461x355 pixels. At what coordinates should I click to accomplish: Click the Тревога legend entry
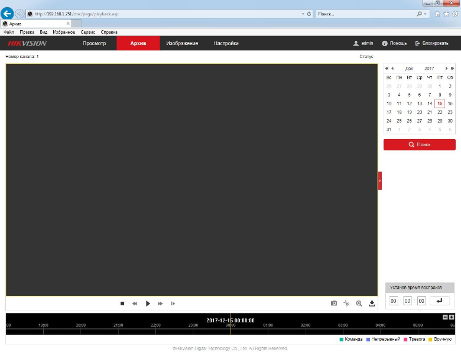[414, 339]
